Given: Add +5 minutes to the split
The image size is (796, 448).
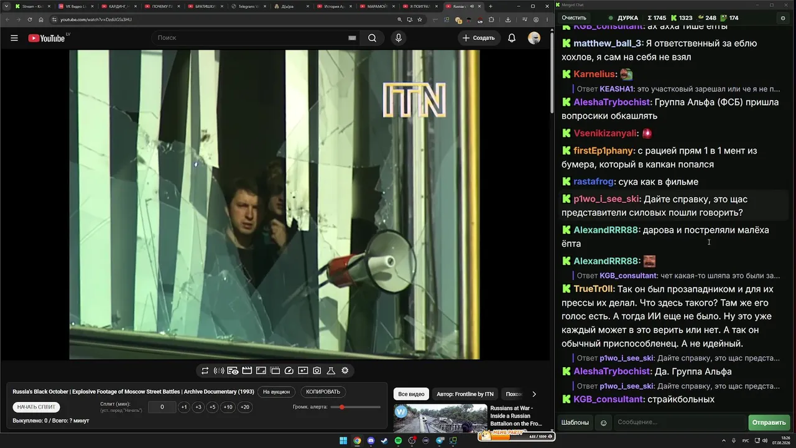Looking at the screenshot, I should point(212,407).
